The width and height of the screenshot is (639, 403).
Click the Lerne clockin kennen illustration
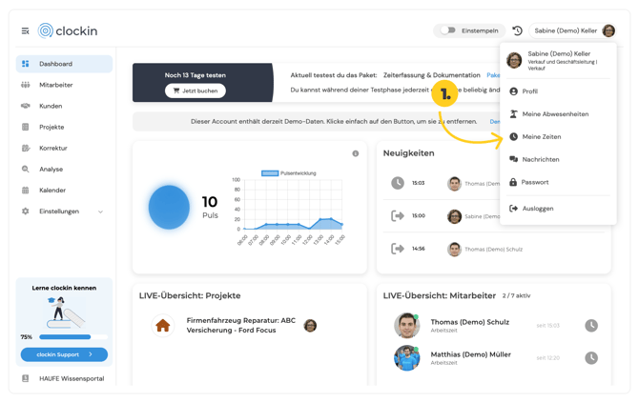point(65,312)
